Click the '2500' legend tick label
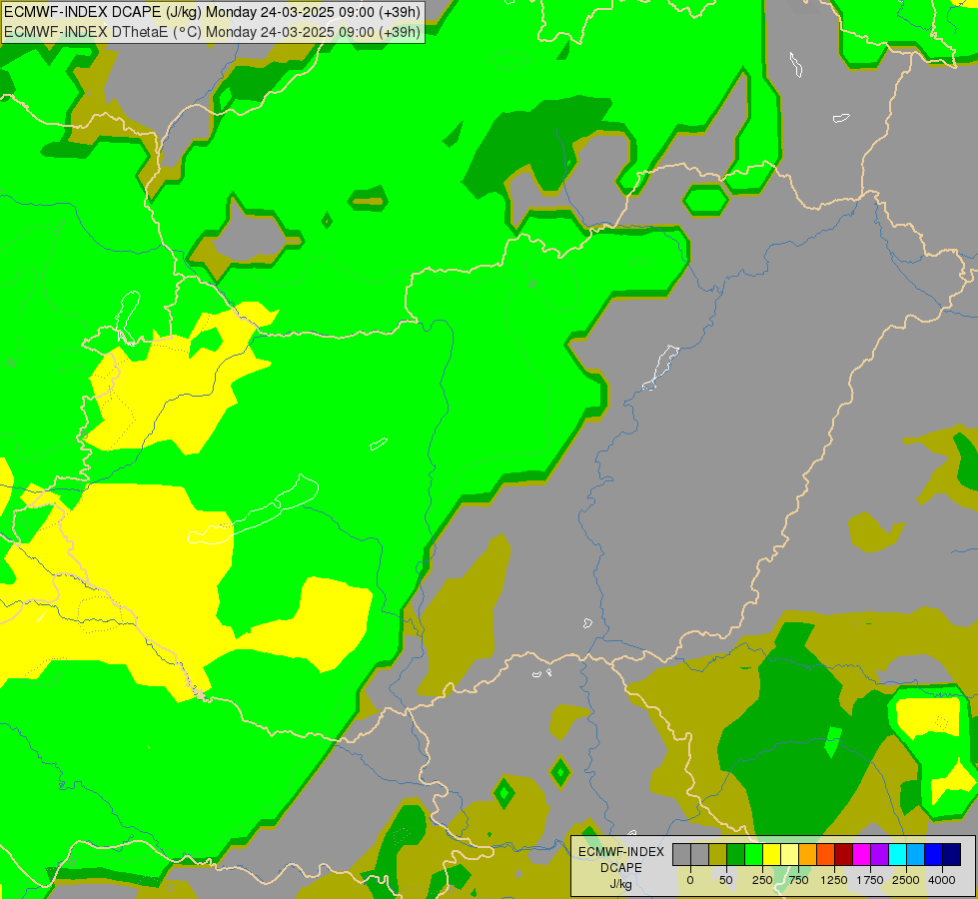The height and width of the screenshot is (899, 978). [906, 880]
